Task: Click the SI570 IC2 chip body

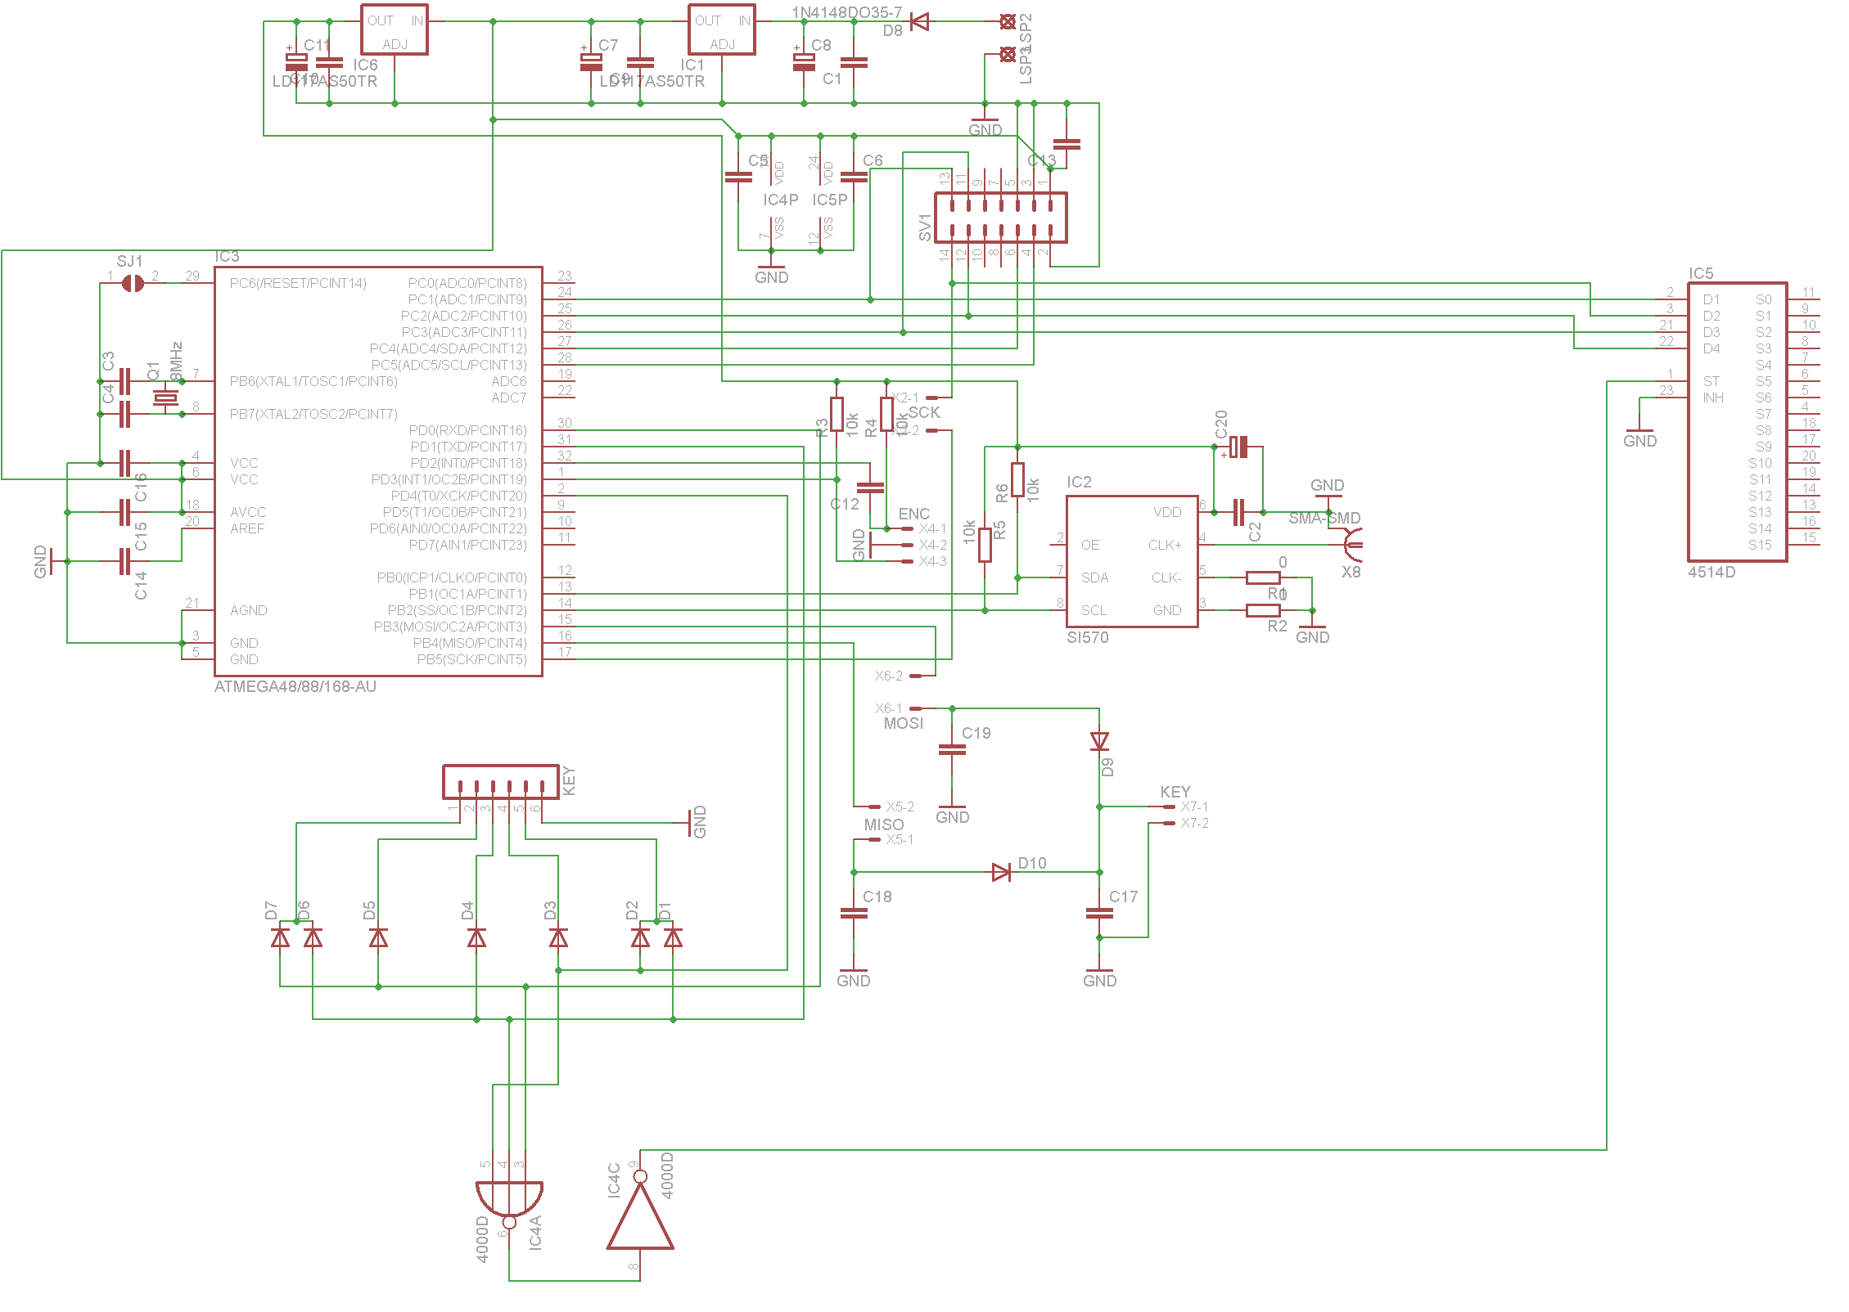Action: tap(1131, 561)
